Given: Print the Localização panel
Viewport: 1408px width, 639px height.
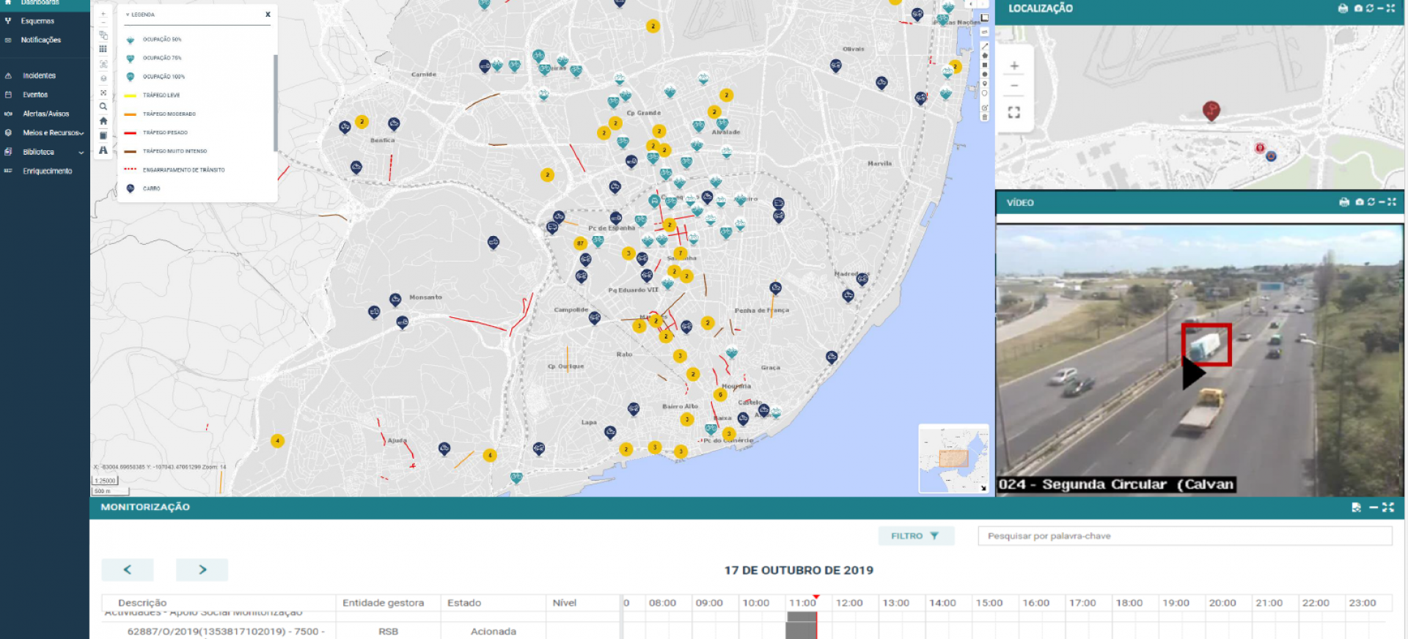Looking at the screenshot, I should (1343, 9).
